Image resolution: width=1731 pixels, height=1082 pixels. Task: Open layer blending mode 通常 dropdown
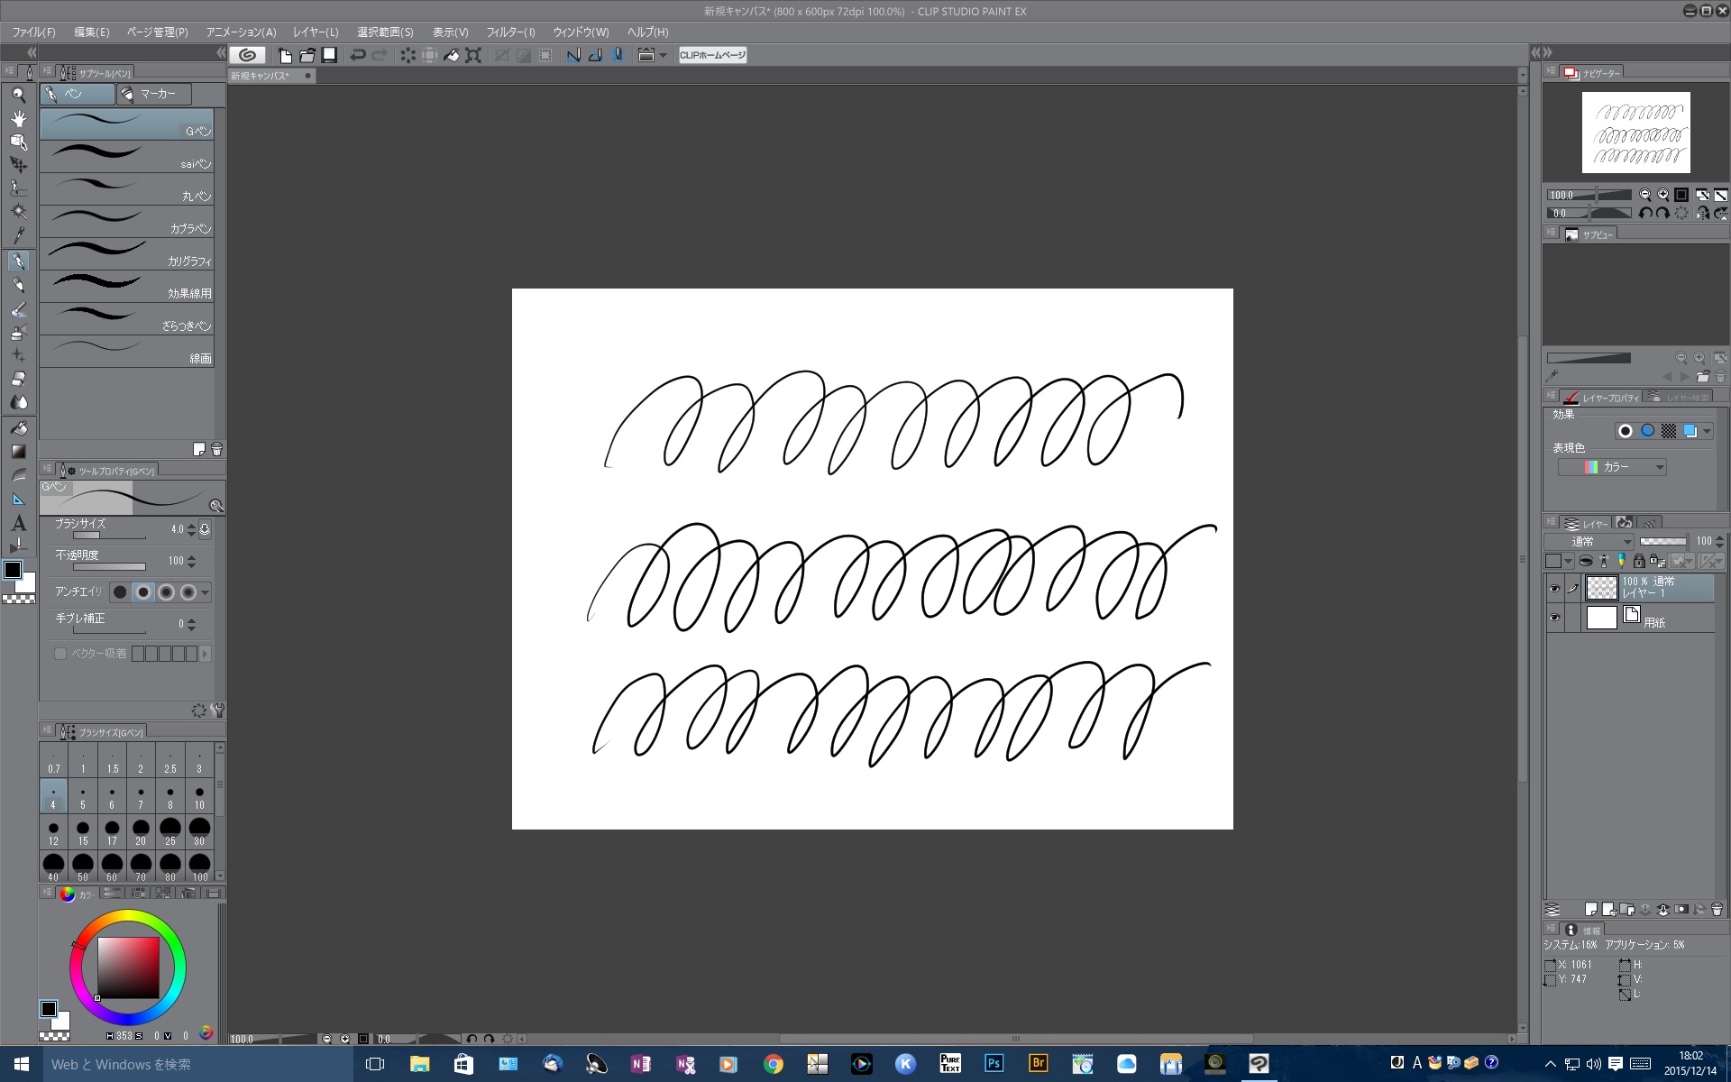point(1589,542)
